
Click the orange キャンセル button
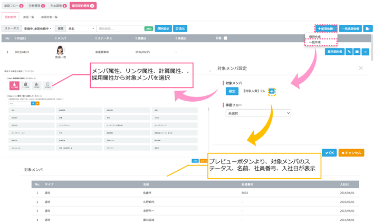[351, 153]
